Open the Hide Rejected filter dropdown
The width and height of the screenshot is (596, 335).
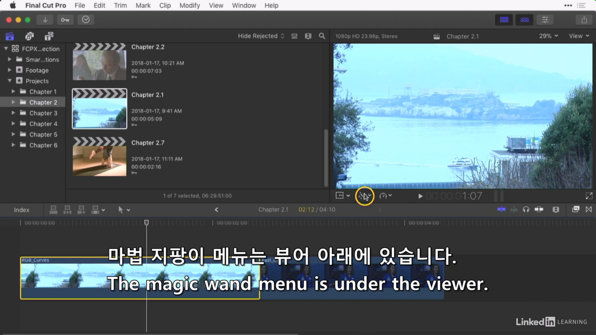coord(261,36)
